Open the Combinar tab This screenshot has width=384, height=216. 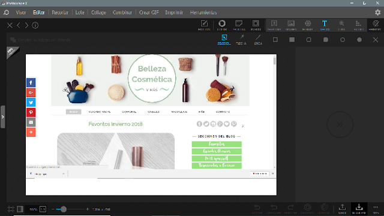pyautogui.click(x=122, y=13)
